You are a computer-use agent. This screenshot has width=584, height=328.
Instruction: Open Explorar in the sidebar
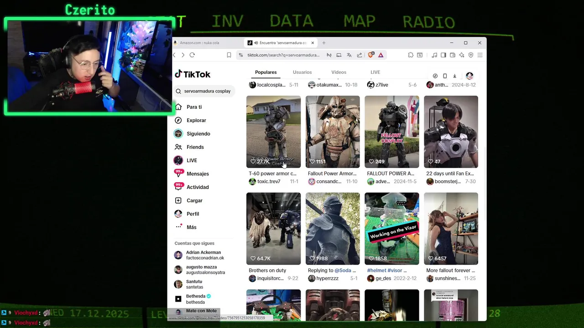pyautogui.click(x=196, y=120)
